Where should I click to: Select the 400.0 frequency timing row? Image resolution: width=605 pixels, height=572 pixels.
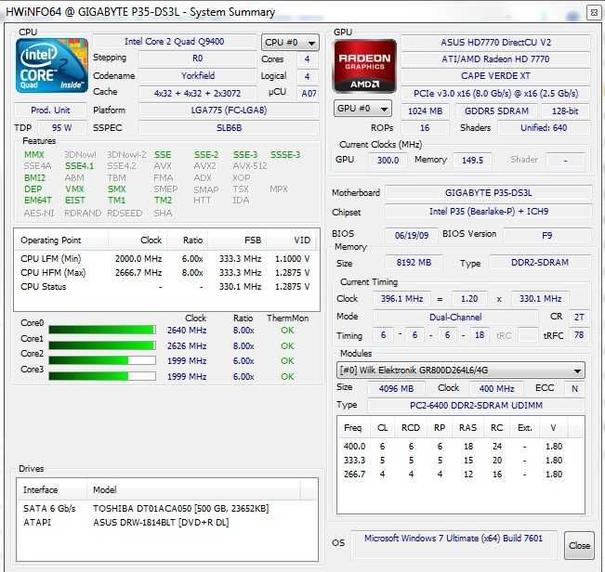(459, 447)
